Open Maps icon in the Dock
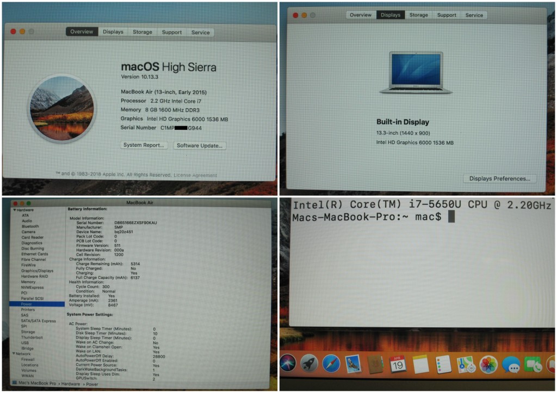The image size is (557, 393). click(x=466, y=364)
